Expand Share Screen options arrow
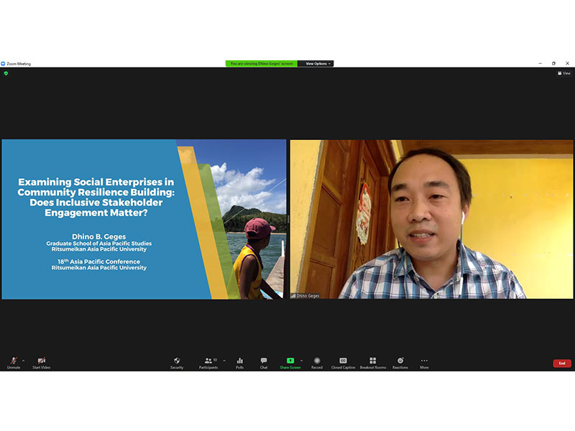575x431 pixels. 301,360
